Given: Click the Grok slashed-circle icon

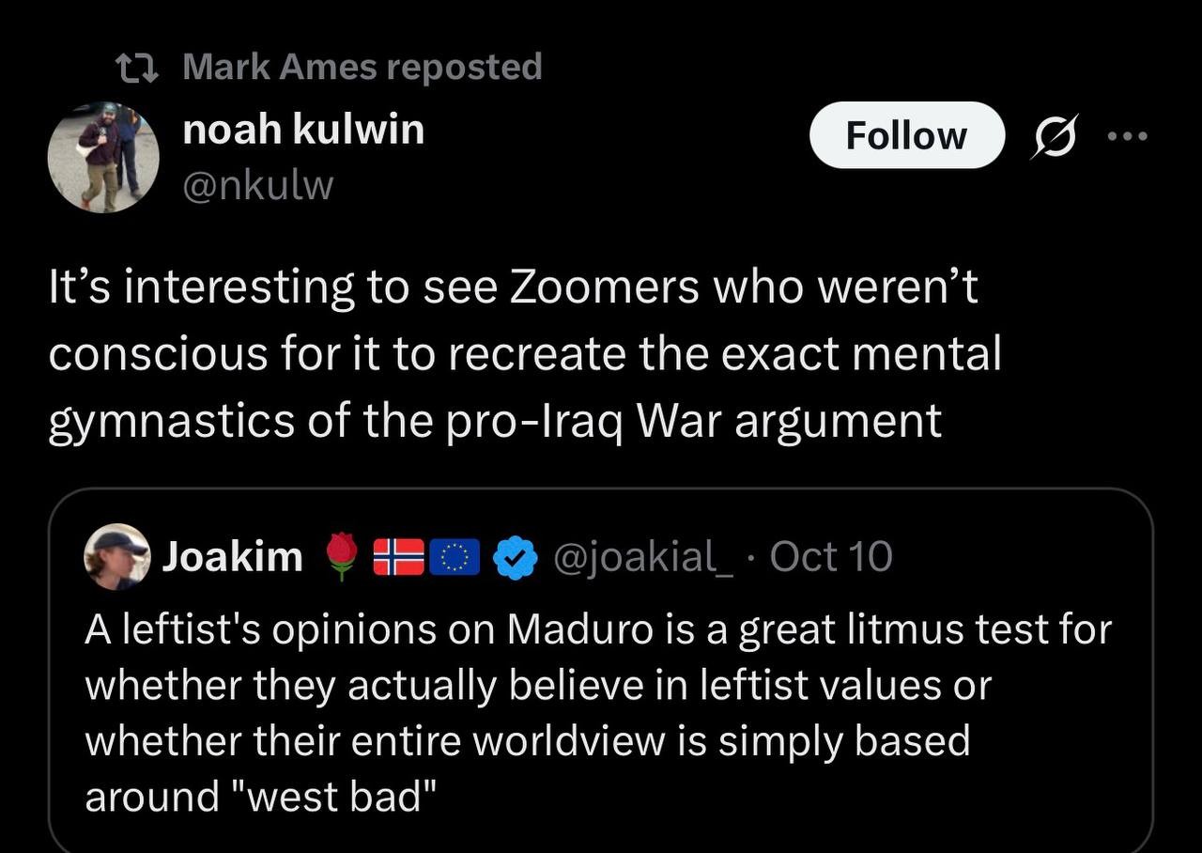Looking at the screenshot, I should pyautogui.click(x=1055, y=136).
